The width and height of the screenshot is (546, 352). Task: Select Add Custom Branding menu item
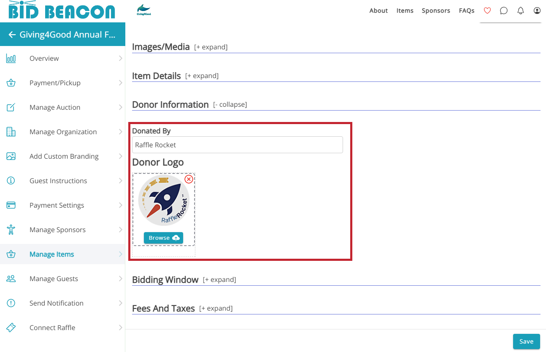point(62,157)
